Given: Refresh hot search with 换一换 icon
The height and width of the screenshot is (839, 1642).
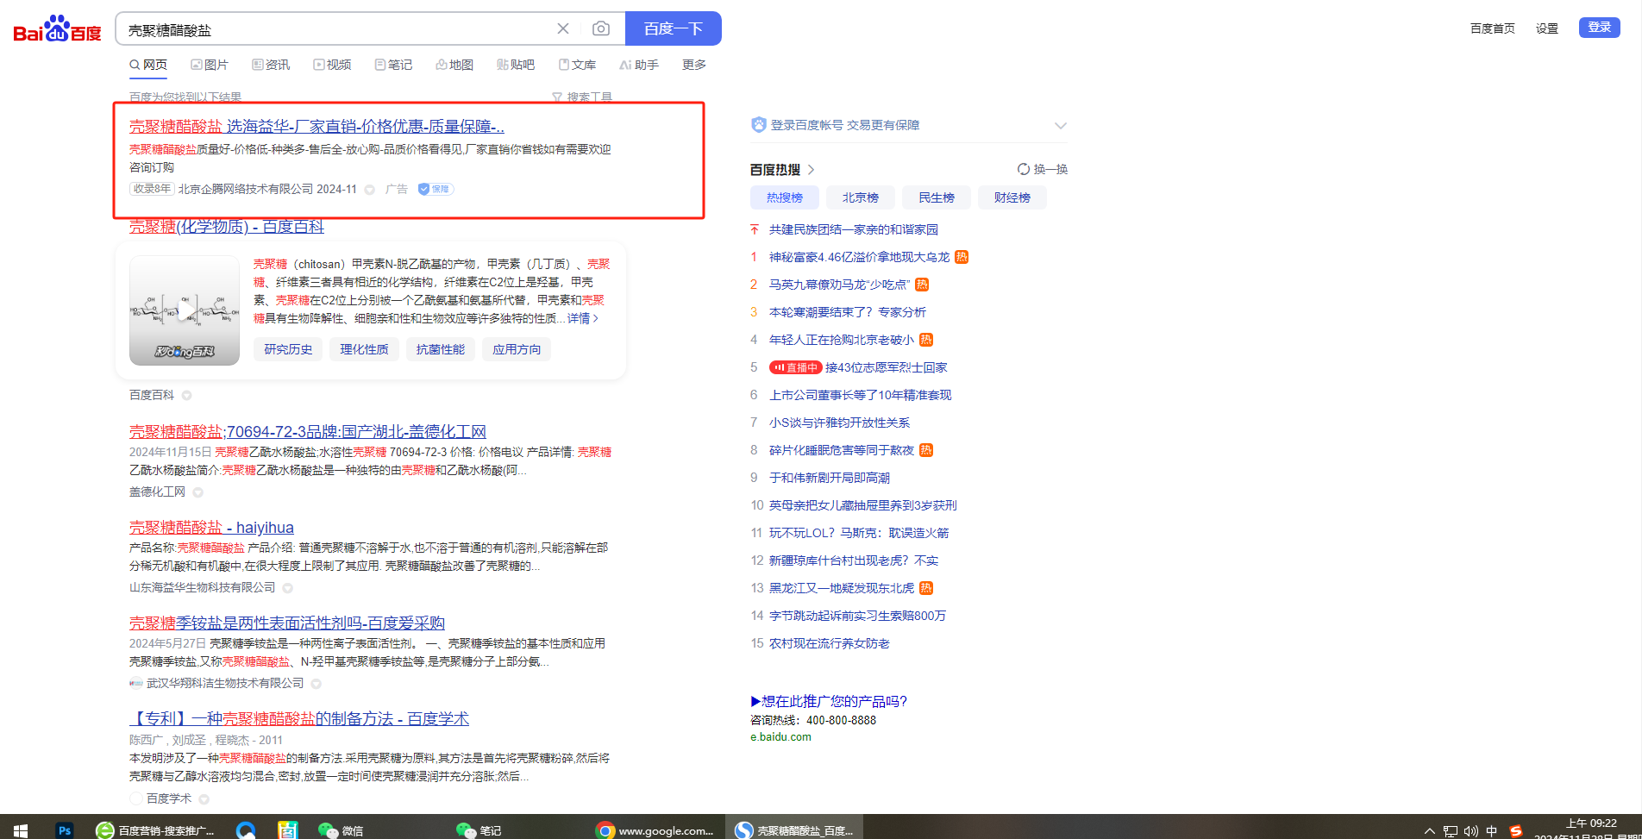Looking at the screenshot, I should (x=1023, y=169).
